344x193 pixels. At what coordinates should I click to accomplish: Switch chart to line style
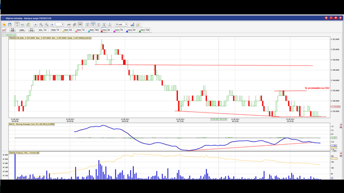[69, 24]
